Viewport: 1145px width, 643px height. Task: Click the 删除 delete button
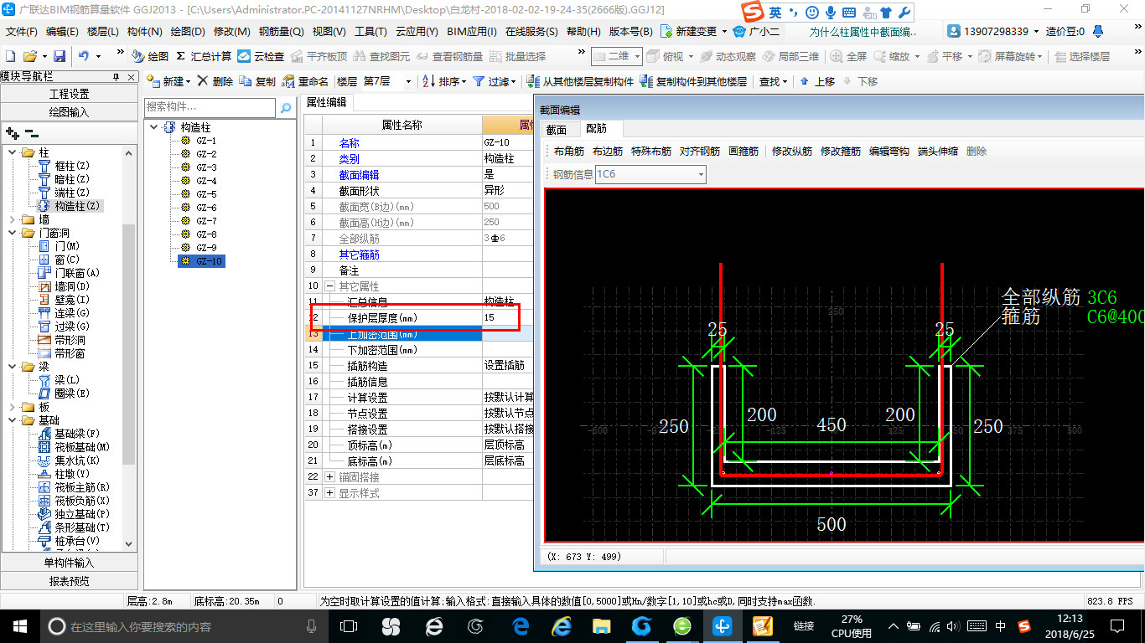click(x=215, y=81)
